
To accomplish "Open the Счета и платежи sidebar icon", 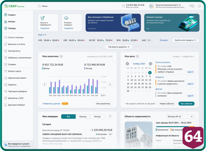I will click(x=5, y=37).
